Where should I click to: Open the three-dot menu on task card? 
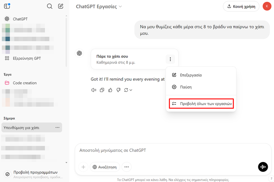point(170,59)
